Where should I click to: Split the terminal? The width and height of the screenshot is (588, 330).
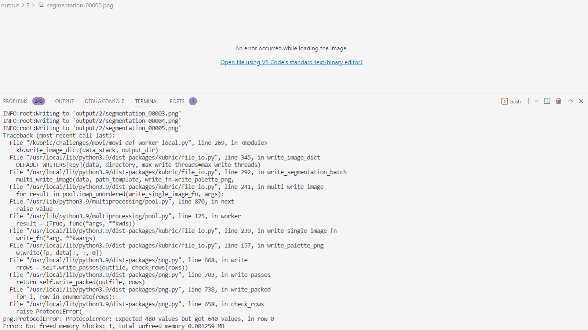point(547,101)
